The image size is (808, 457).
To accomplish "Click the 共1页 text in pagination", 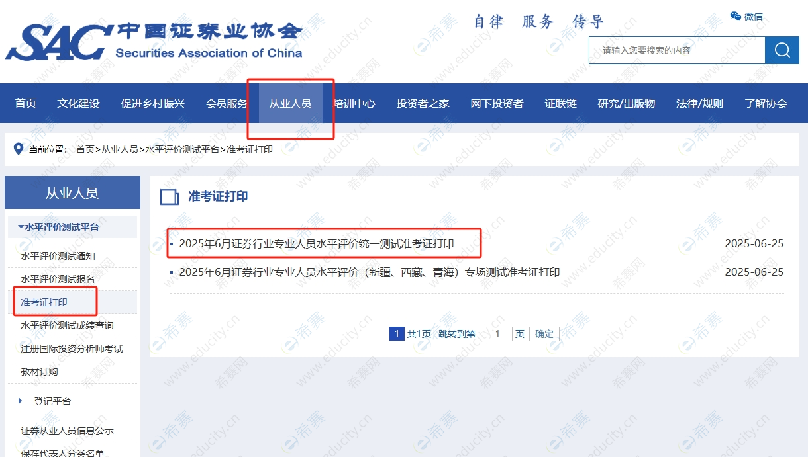I will [x=419, y=334].
